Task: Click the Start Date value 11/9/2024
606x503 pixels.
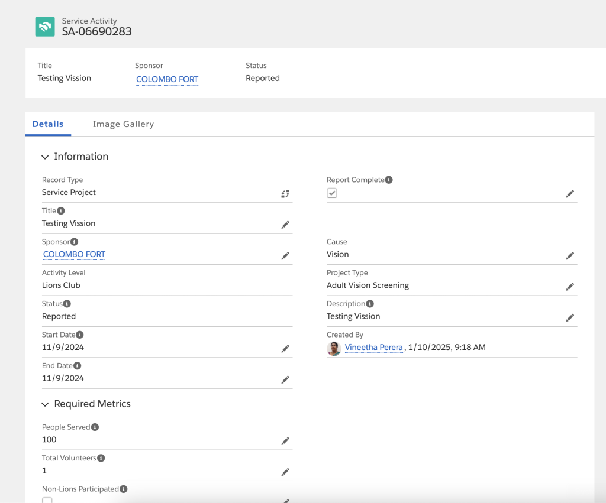Action: (x=63, y=347)
